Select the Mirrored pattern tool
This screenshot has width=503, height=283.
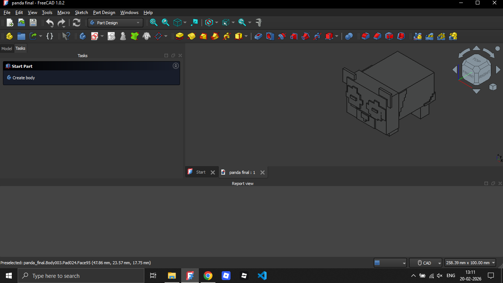click(x=418, y=36)
